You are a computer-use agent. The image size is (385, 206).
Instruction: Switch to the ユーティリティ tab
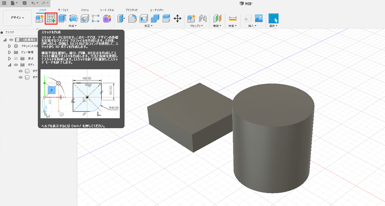coord(157,10)
